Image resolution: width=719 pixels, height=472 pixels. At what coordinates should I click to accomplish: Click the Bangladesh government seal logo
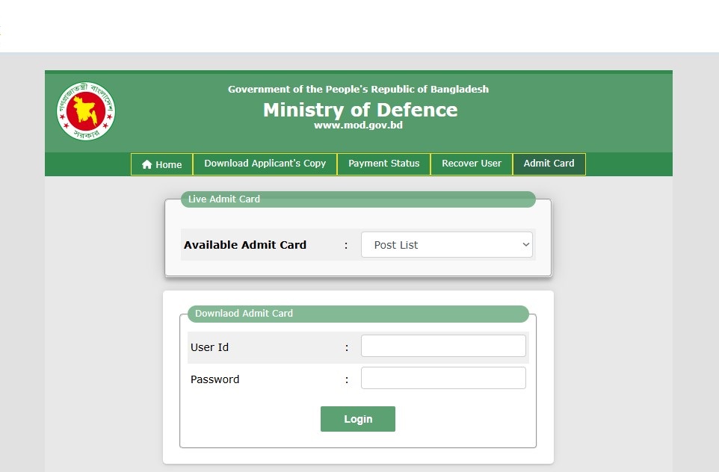pyautogui.click(x=86, y=111)
